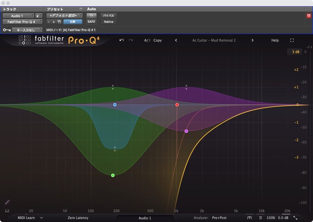The image size is (313, 222).
Task: Click blue band dynamic range arrows
Action: (x=115, y=149)
